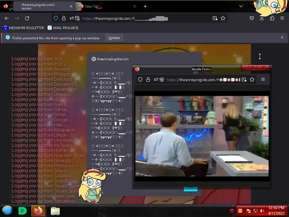Image resolution: width=289 pixels, height=217 pixels.
Task: Go back using the main window back arrow
Action: pyautogui.click(x=7, y=18)
